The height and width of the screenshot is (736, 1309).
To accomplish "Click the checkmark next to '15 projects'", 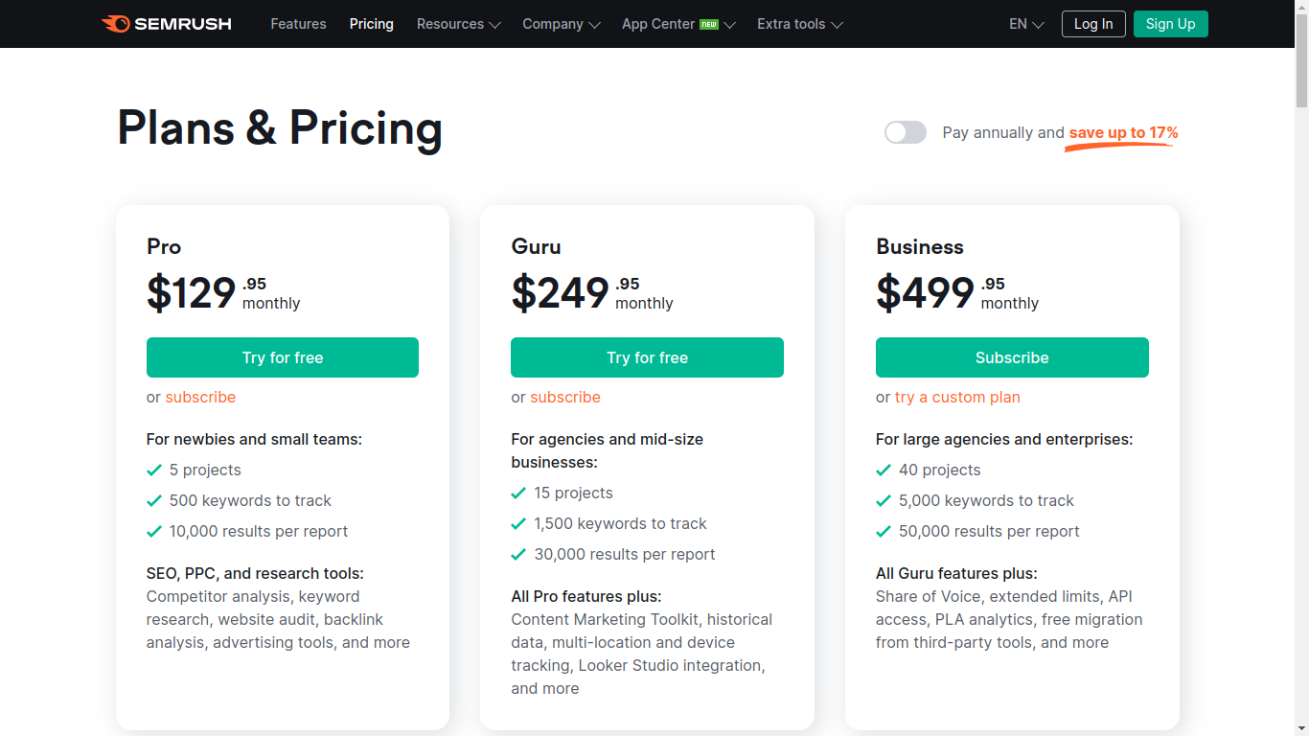I will 518,494.
